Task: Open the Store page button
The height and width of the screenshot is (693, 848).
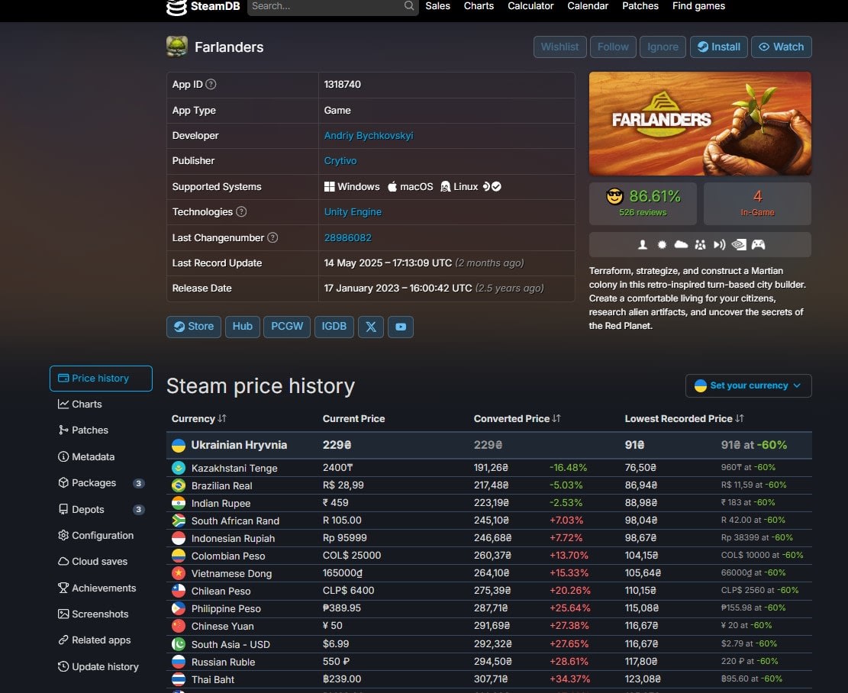Action: 194,327
